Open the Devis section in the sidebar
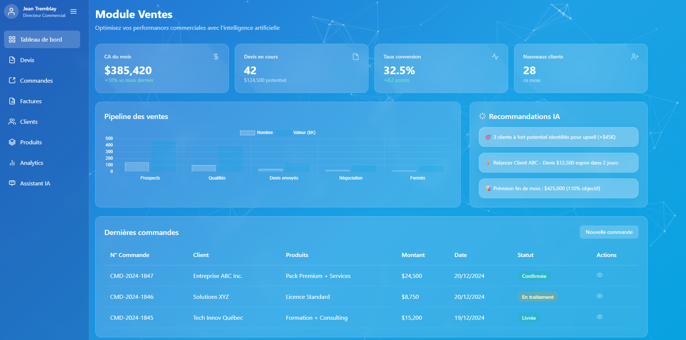Viewport: 686px width, 340px height. 27,60
